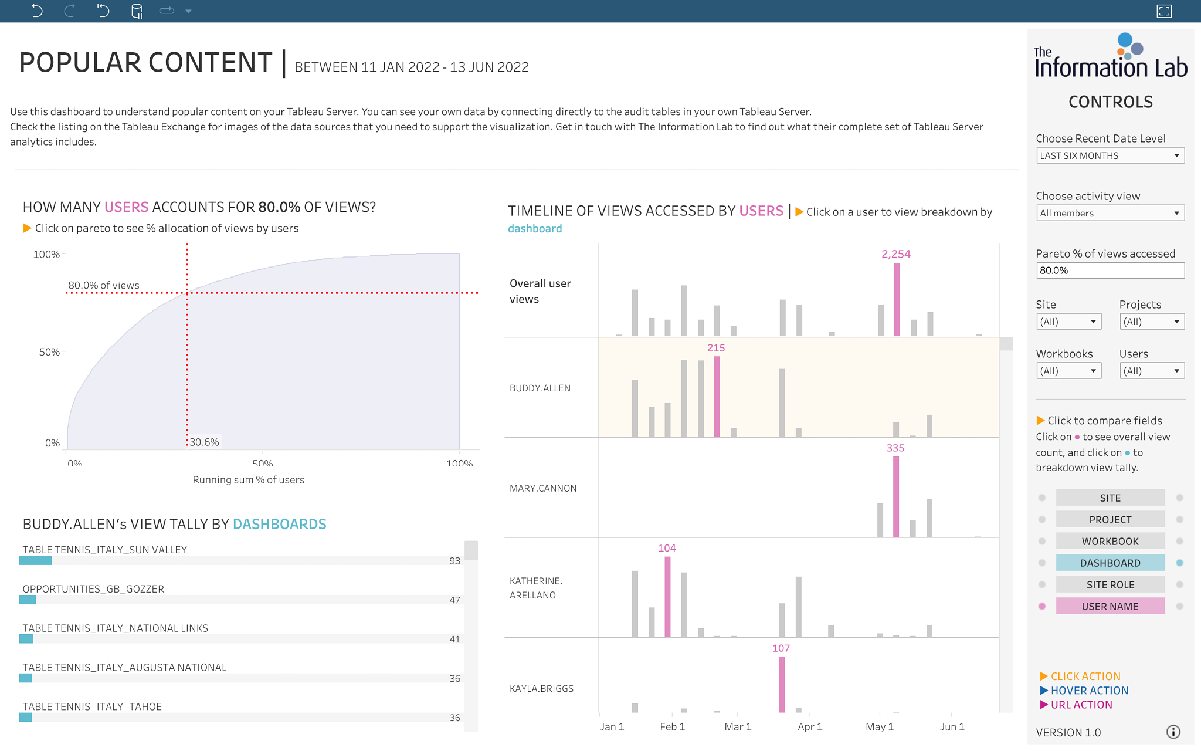1201x751 pixels.
Task: Click the full screen icon at top right
Action: coord(1164,11)
